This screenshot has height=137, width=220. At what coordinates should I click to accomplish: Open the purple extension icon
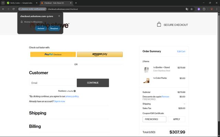[x=199, y=9]
